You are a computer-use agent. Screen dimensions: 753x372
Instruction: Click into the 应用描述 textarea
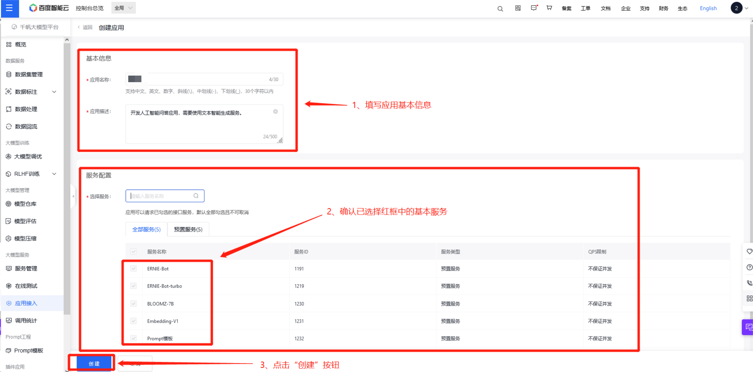(204, 124)
